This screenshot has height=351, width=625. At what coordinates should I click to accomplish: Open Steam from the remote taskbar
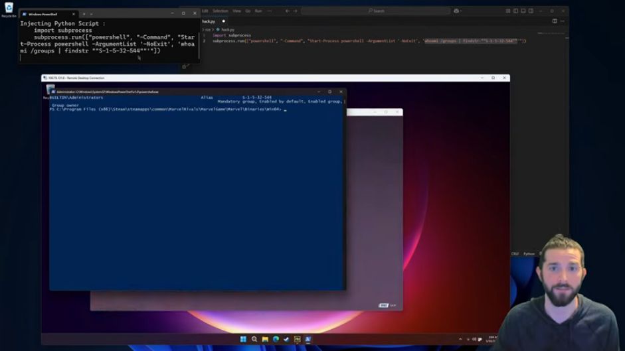click(x=286, y=339)
